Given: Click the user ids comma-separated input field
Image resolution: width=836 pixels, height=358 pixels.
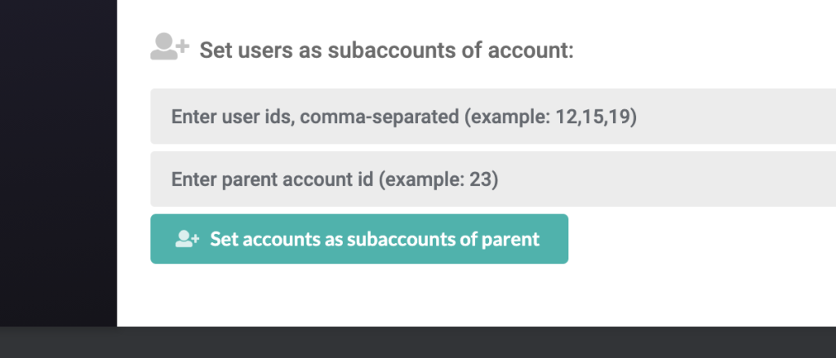Looking at the screenshot, I should tap(493, 116).
